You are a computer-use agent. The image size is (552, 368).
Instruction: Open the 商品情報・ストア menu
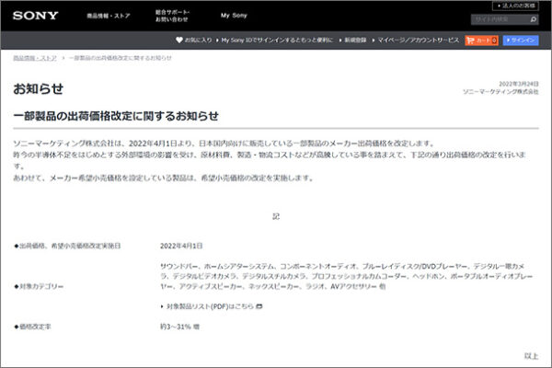point(109,16)
